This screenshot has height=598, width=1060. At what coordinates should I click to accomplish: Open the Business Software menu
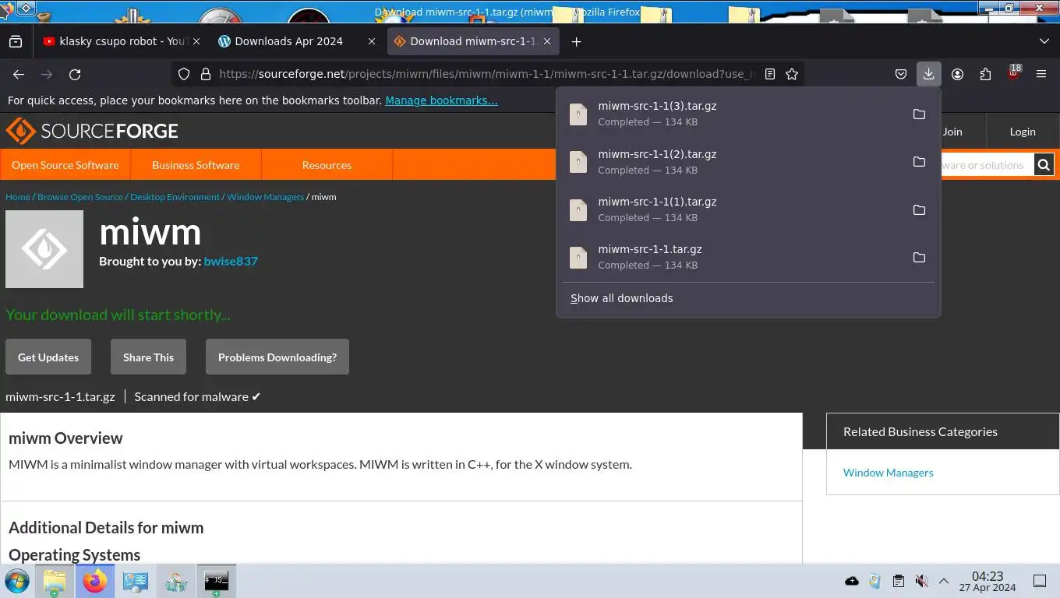pyautogui.click(x=196, y=164)
